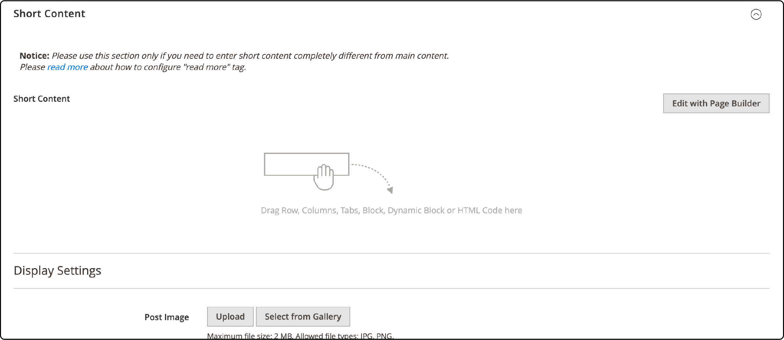
Task: Click the "Maximum file size" note text
Action: point(300,336)
